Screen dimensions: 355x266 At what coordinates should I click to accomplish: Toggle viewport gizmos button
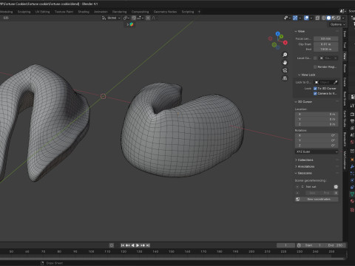[x=295, y=18]
